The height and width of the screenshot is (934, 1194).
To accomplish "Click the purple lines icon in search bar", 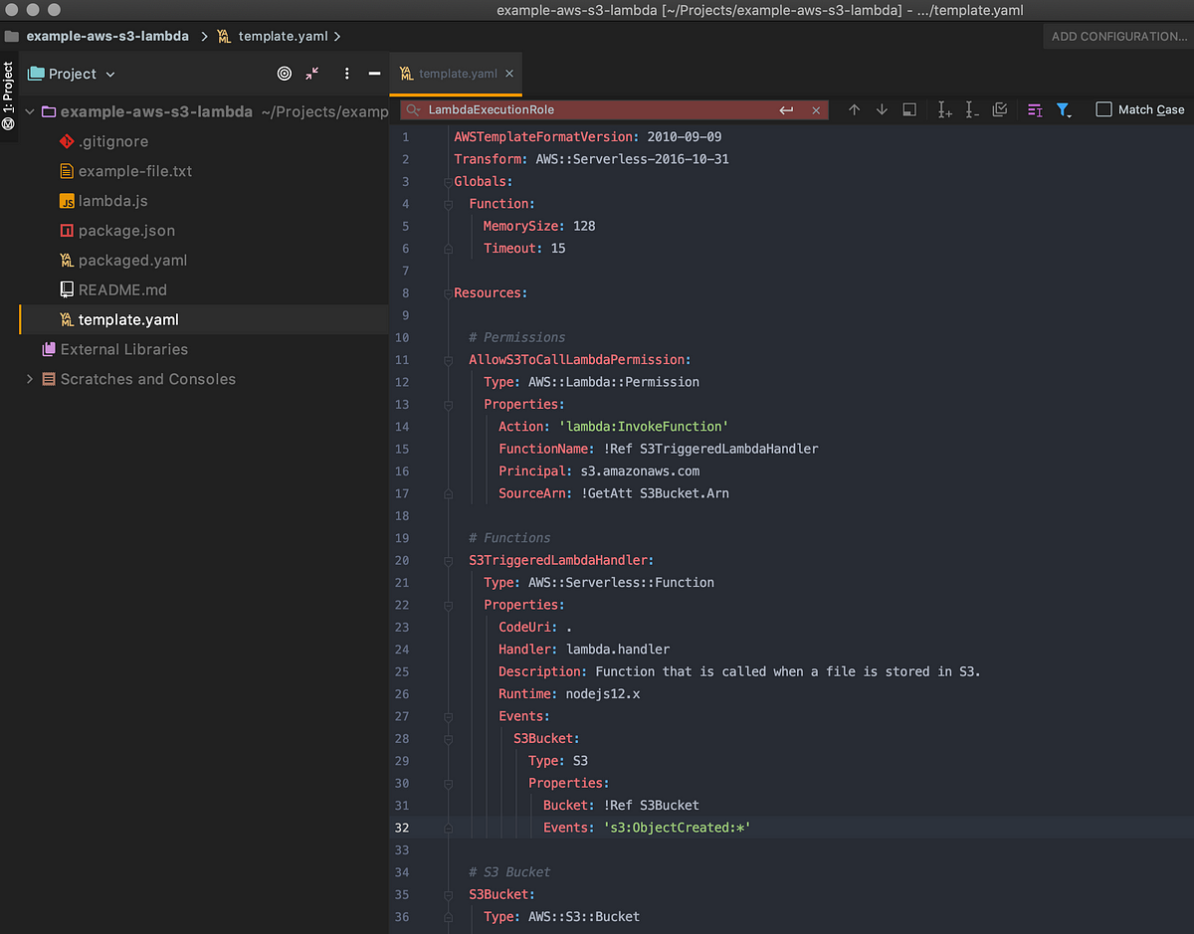I will click(1035, 110).
